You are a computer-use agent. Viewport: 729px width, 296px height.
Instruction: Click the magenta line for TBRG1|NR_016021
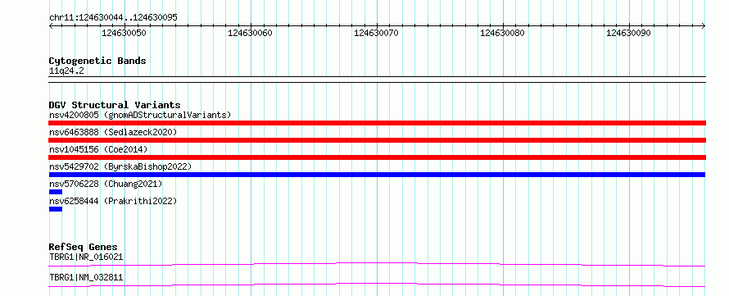coord(377,264)
